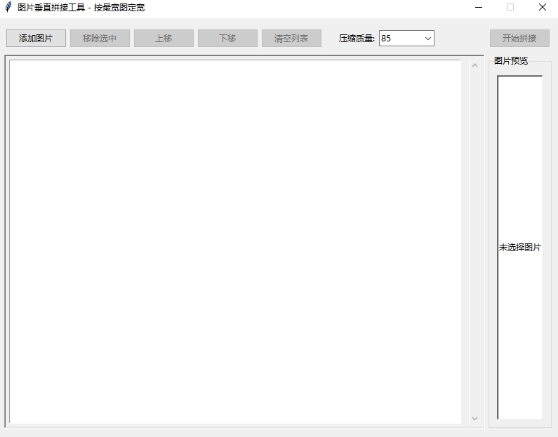Click the 开始拼接 button
Viewport: 558px width, 437px height.
pyautogui.click(x=519, y=39)
